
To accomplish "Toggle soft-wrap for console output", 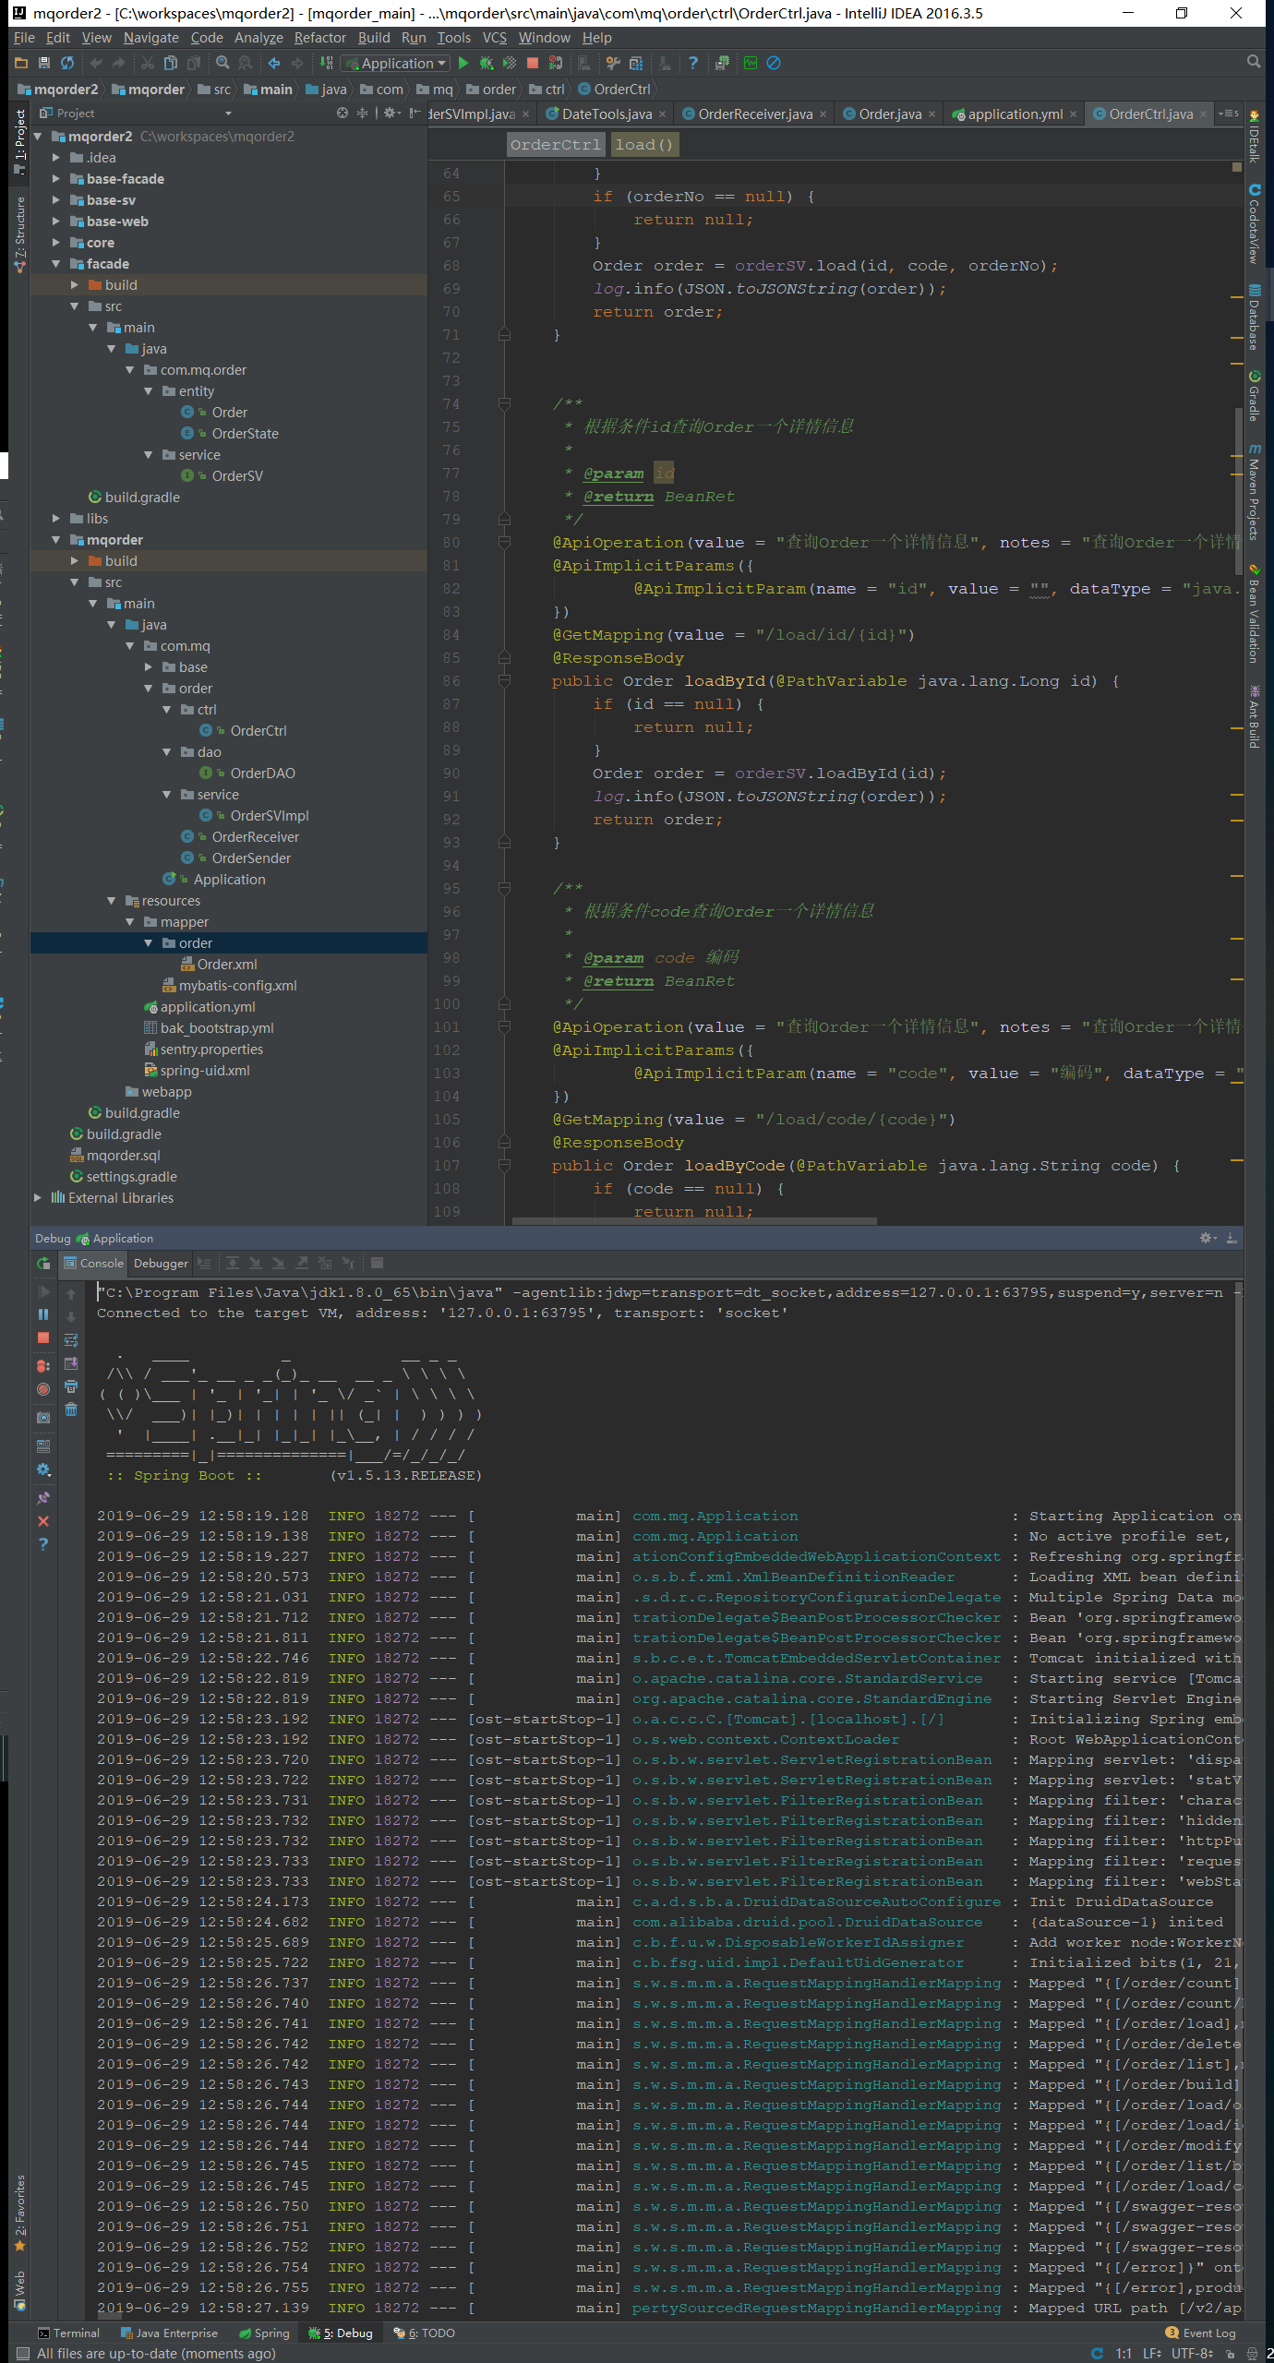I will [x=71, y=1340].
